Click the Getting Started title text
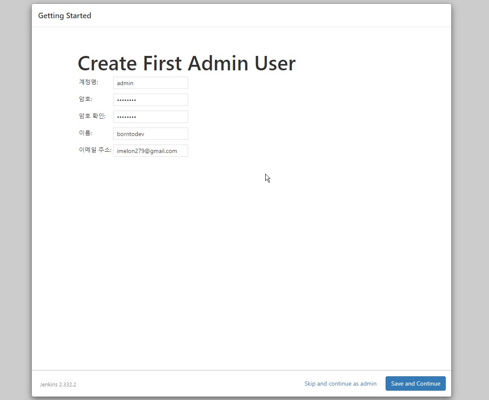The image size is (489, 400). [64, 16]
